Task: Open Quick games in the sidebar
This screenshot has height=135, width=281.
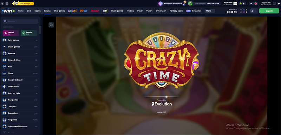Action: coord(20,47)
